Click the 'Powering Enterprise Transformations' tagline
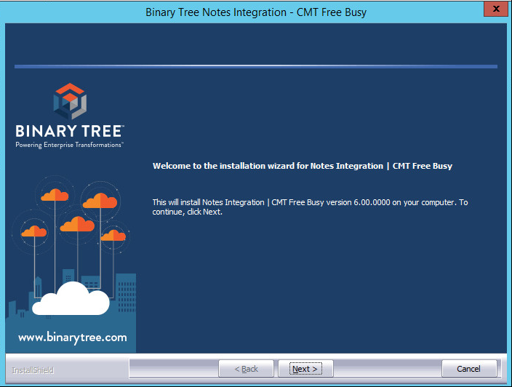Screen dimensions: 512x387 (69, 145)
